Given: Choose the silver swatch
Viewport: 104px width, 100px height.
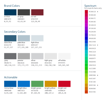Looking at the screenshot, I should point(37,56).
